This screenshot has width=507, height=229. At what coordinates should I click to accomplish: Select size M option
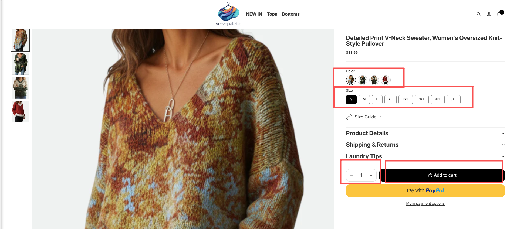coord(364,100)
